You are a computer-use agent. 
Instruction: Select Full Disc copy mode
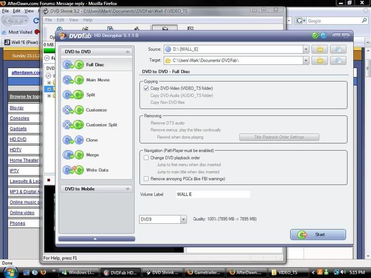click(x=96, y=64)
